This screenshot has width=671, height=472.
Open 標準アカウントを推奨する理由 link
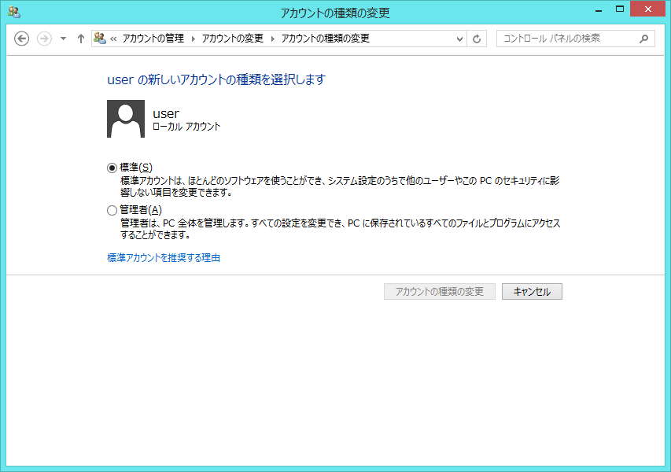164,257
